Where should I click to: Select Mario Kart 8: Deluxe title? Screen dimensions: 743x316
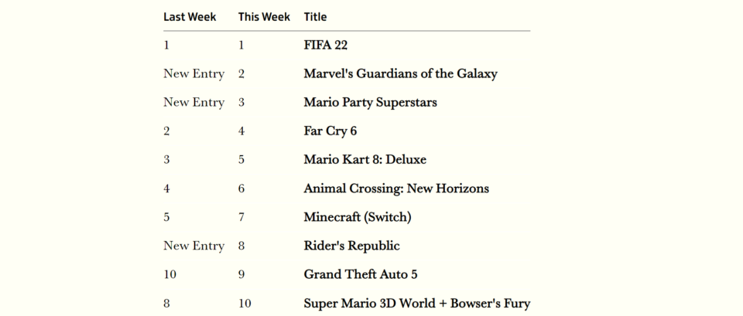(x=365, y=160)
